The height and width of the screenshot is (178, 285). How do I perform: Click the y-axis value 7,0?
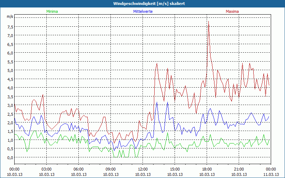click(10, 36)
